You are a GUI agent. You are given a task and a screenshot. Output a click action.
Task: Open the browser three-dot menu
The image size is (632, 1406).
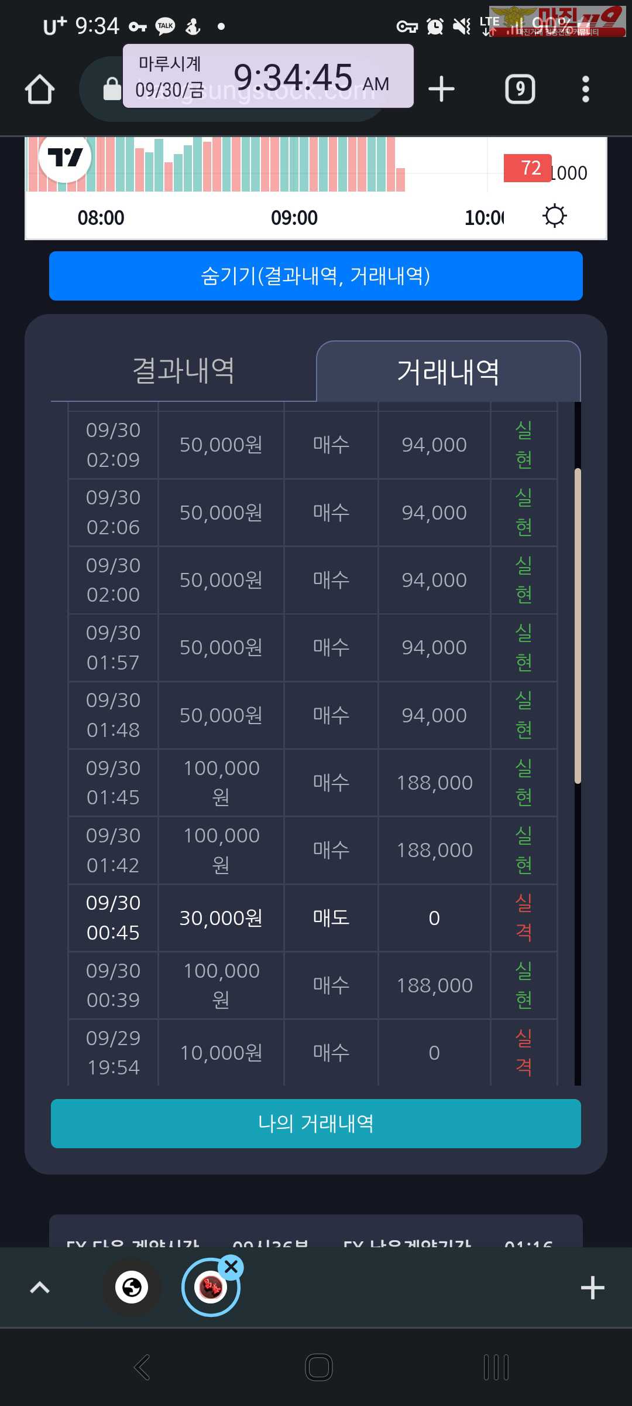(585, 89)
